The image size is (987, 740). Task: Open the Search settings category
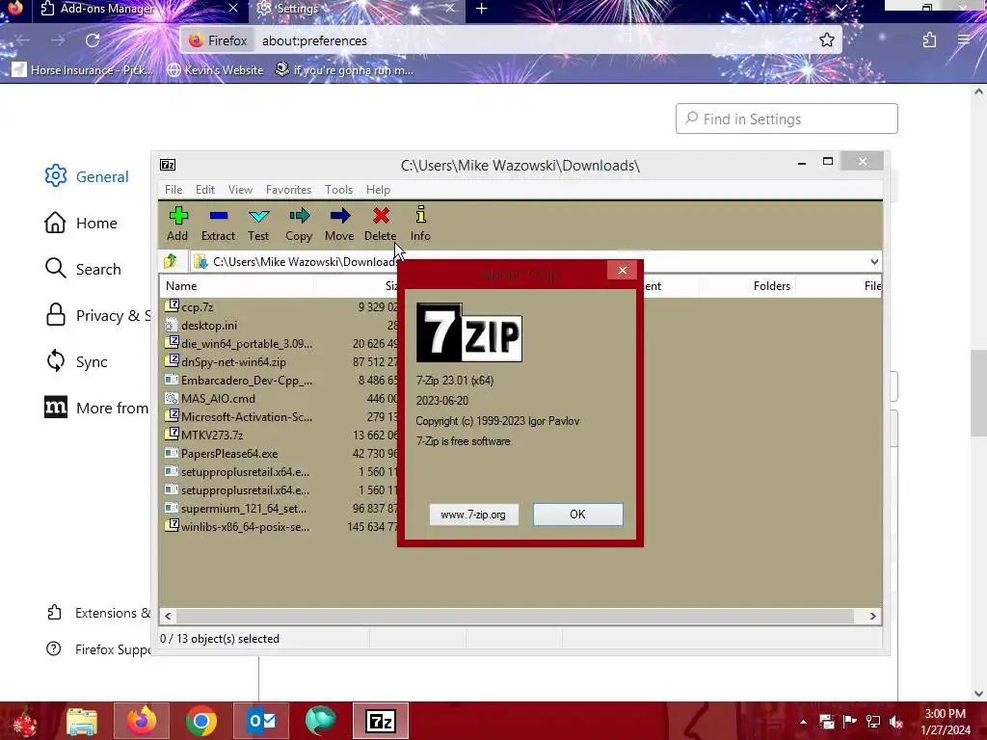click(83, 269)
